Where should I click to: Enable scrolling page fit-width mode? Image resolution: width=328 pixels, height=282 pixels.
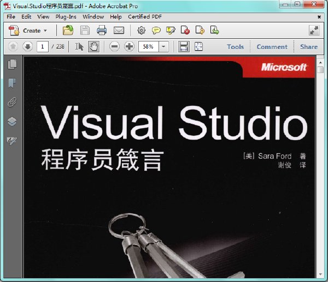click(x=184, y=46)
